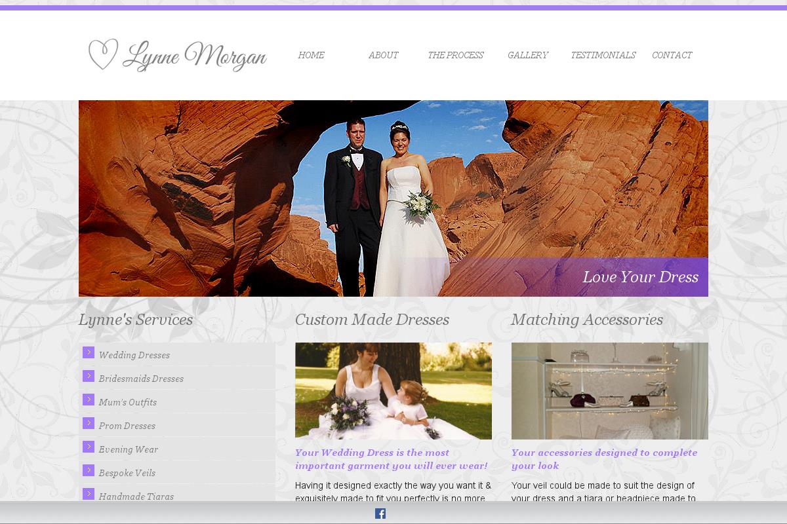This screenshot has width=787, height=524.
Task: Open the Contact page
Action: pyautogui.click(x=672, y=55)
